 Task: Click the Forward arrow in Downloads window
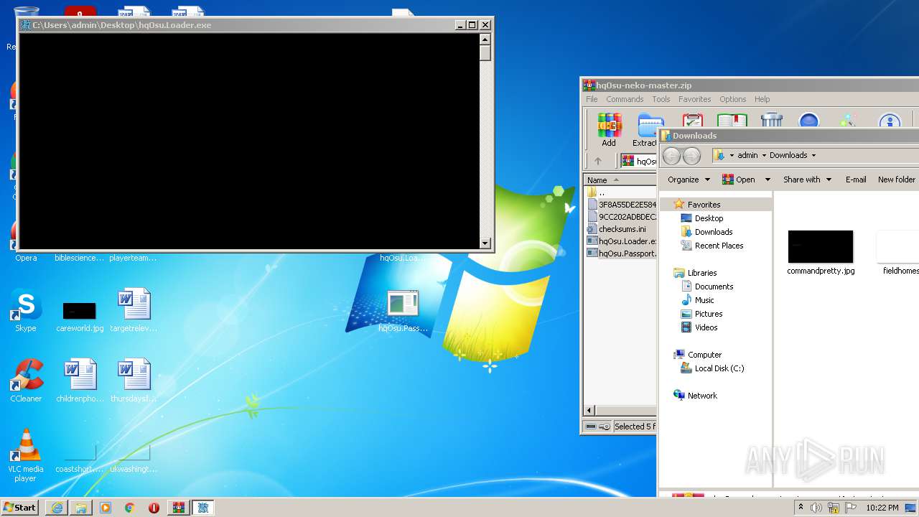[691, 156]
